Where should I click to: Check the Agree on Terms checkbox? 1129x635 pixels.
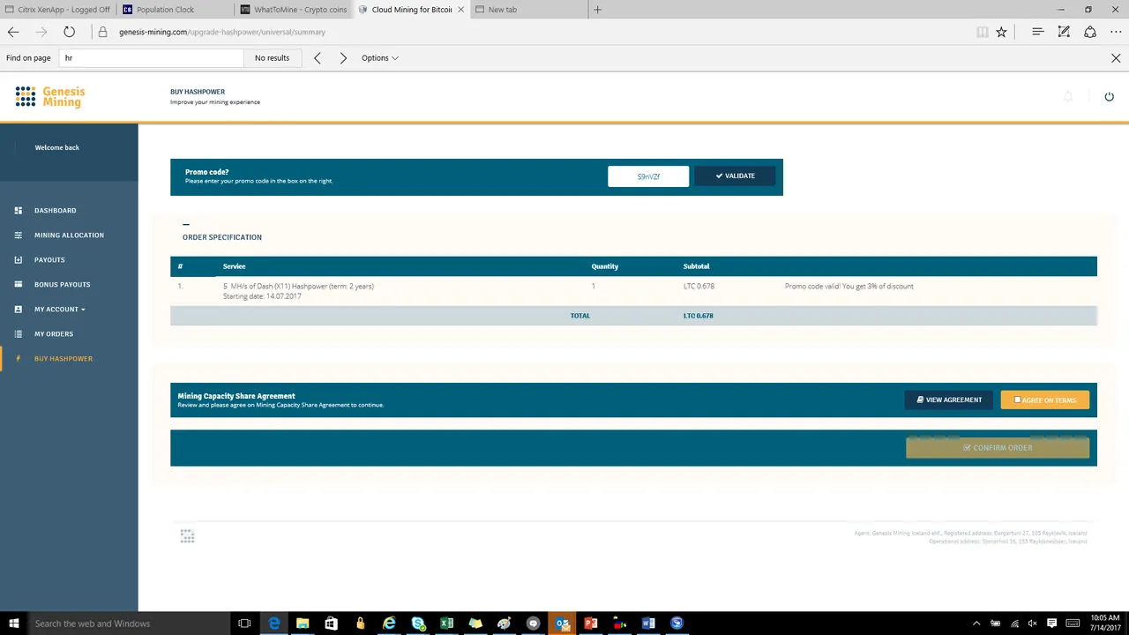point(1017,400)
